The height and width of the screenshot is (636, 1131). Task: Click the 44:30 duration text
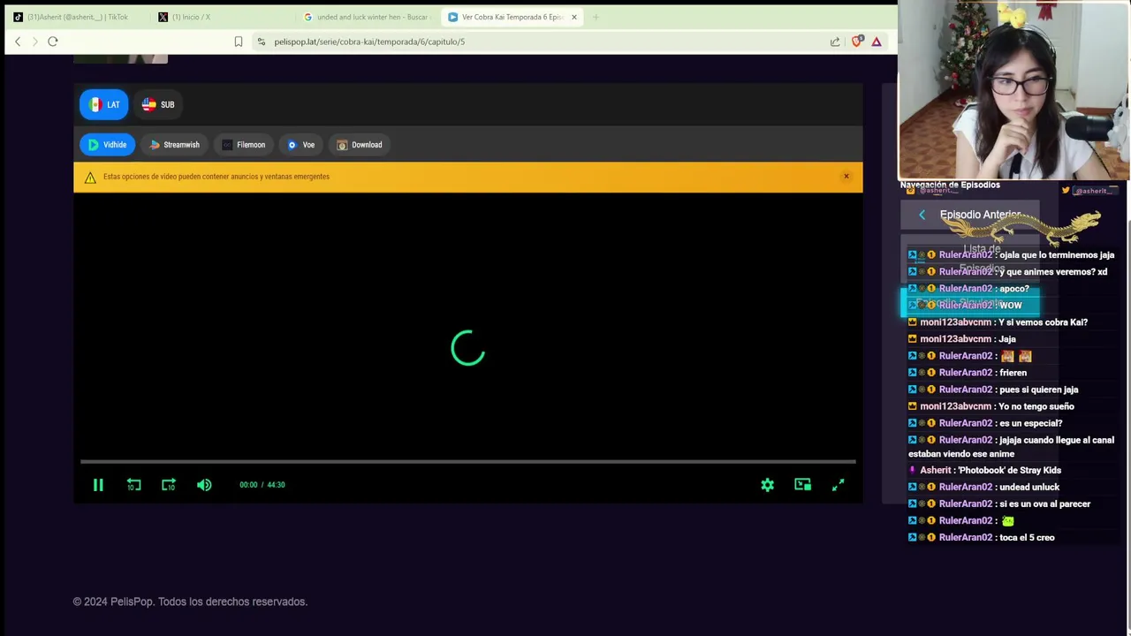click(x=276, y=485)
